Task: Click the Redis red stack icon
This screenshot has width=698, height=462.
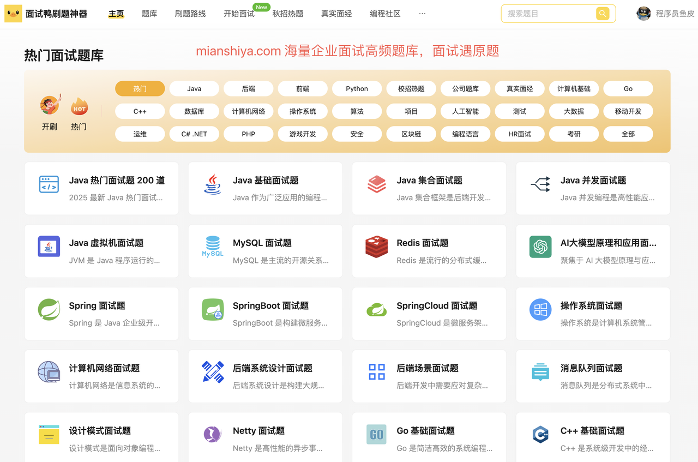Action: click(376, 247)
